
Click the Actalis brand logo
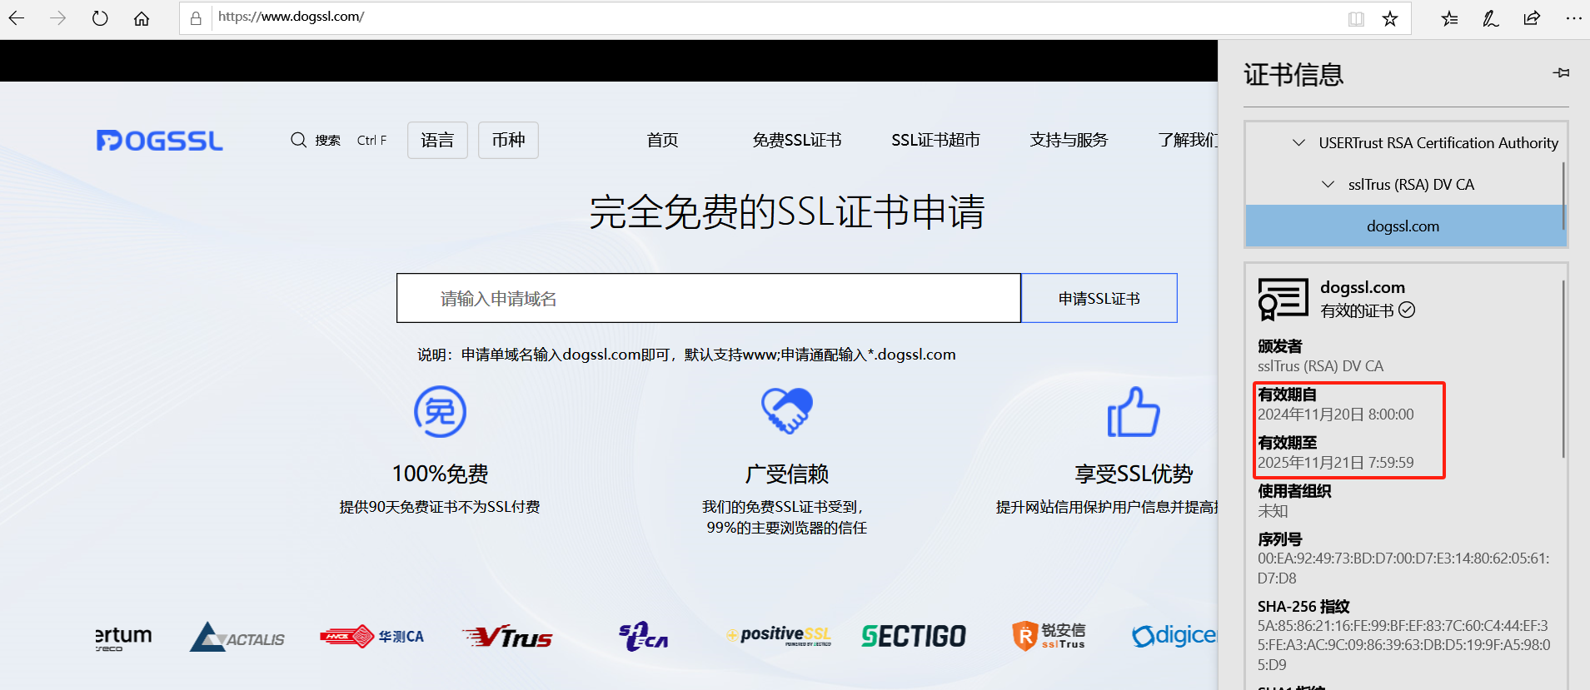[x=237, y=637]
